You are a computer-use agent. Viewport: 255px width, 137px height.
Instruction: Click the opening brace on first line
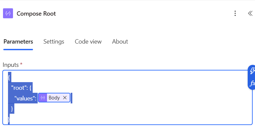click(9, 77)
